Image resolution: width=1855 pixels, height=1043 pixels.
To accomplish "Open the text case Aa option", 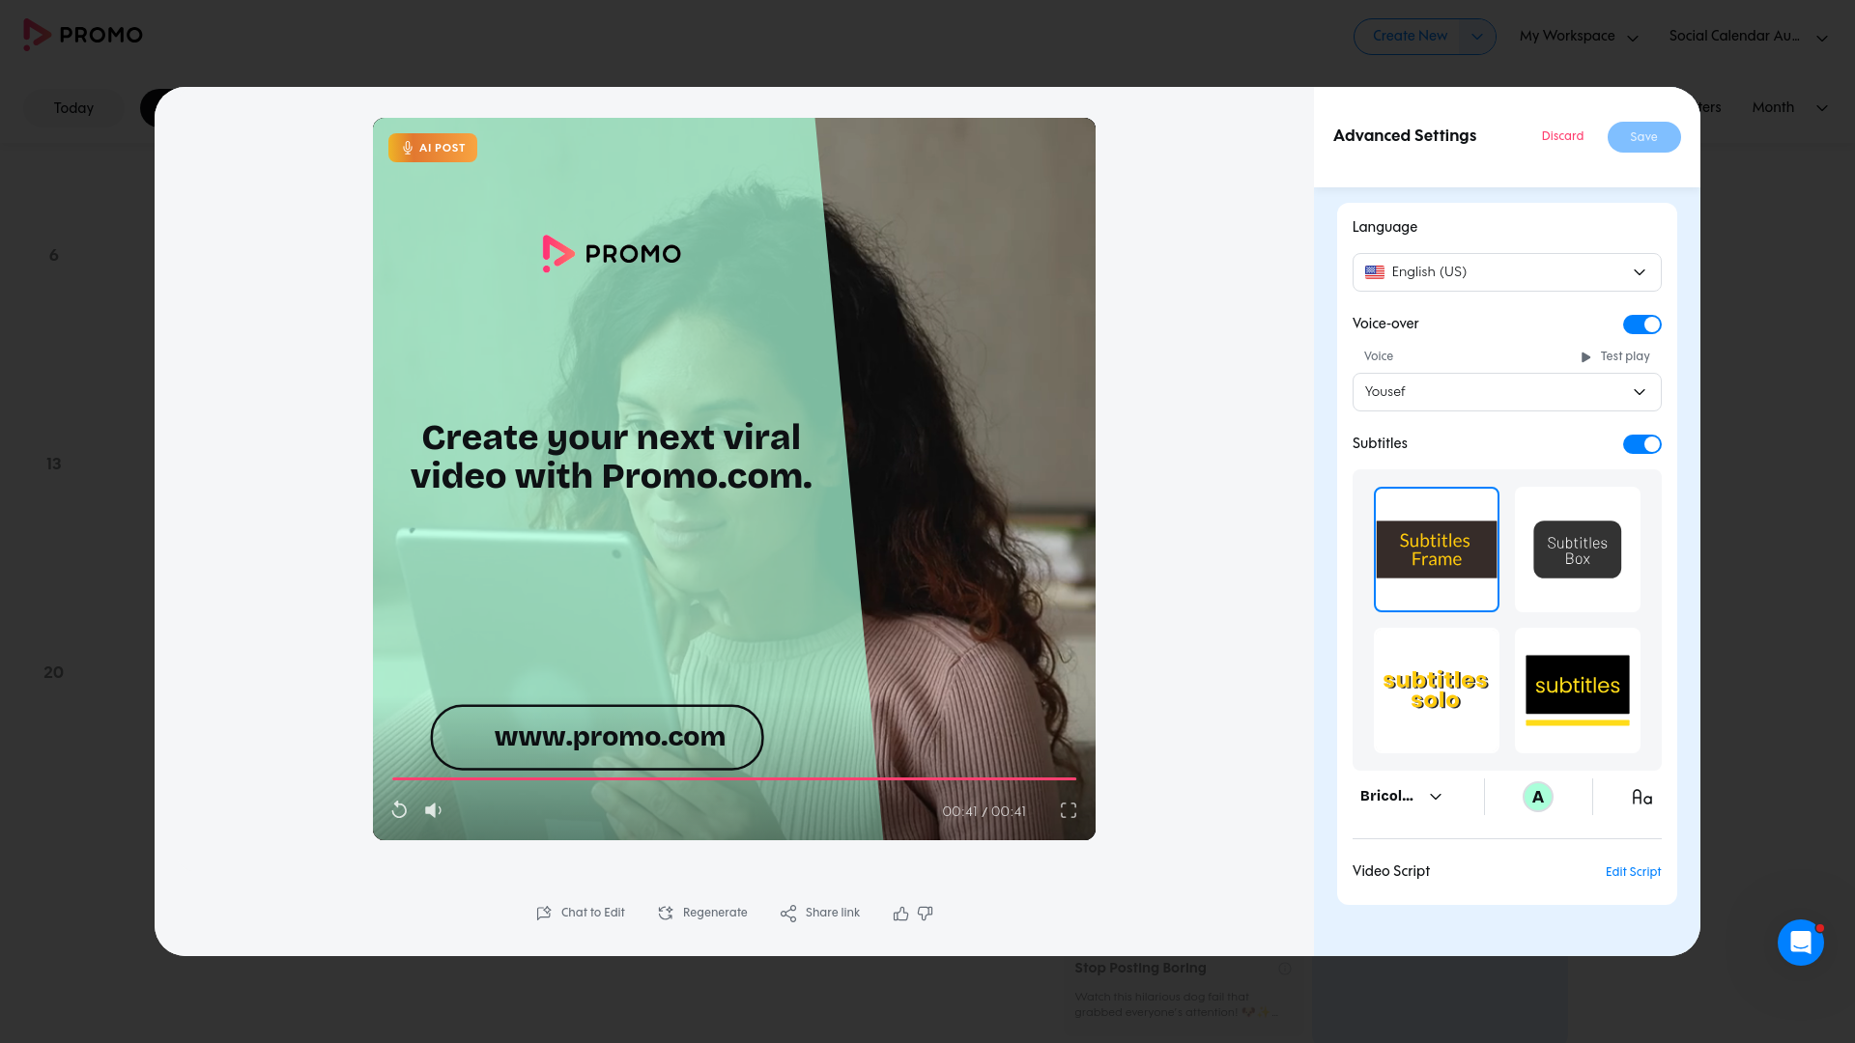I will 1641,798.
